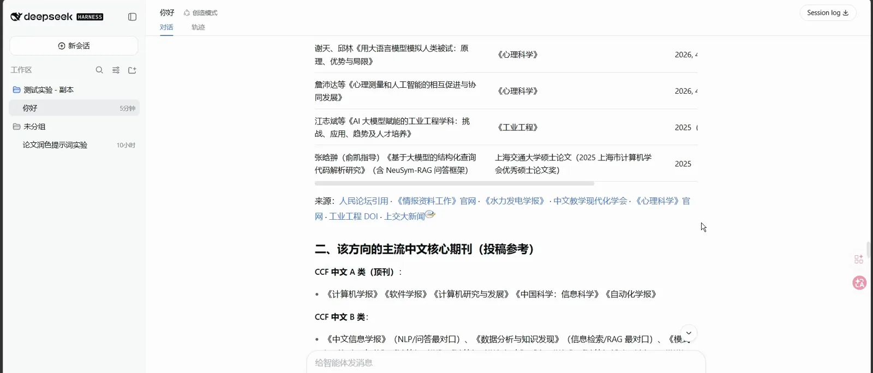The width and height of the screenshot is (873, 373).
Task: Click the 工作区 section label
Action: [x=21, y=70]
